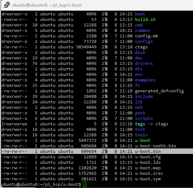Click the 'common' directory entry

coord(143,30)
